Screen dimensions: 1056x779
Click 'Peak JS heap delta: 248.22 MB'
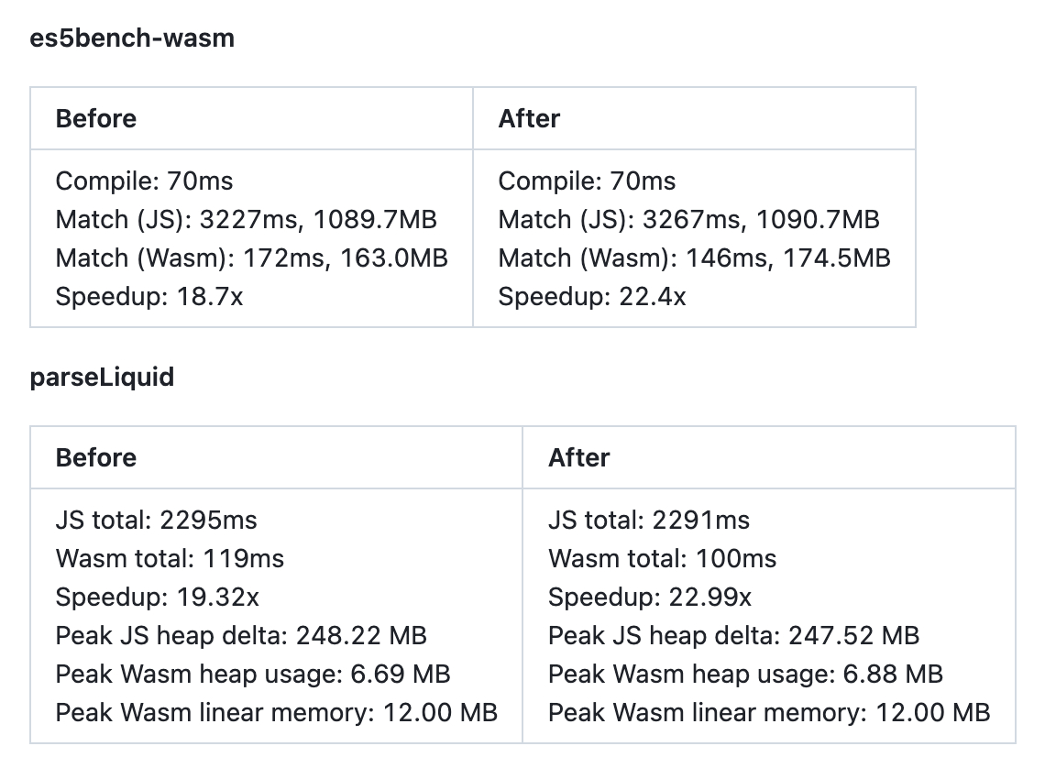pos(241,636)
